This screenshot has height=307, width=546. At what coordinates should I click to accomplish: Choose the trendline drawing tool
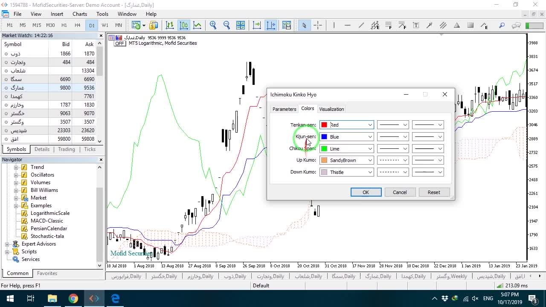[x=361, y=25]
